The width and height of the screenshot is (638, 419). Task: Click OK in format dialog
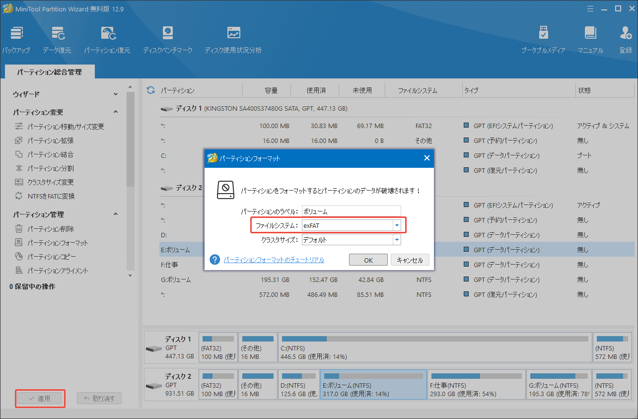click(368, 260)
